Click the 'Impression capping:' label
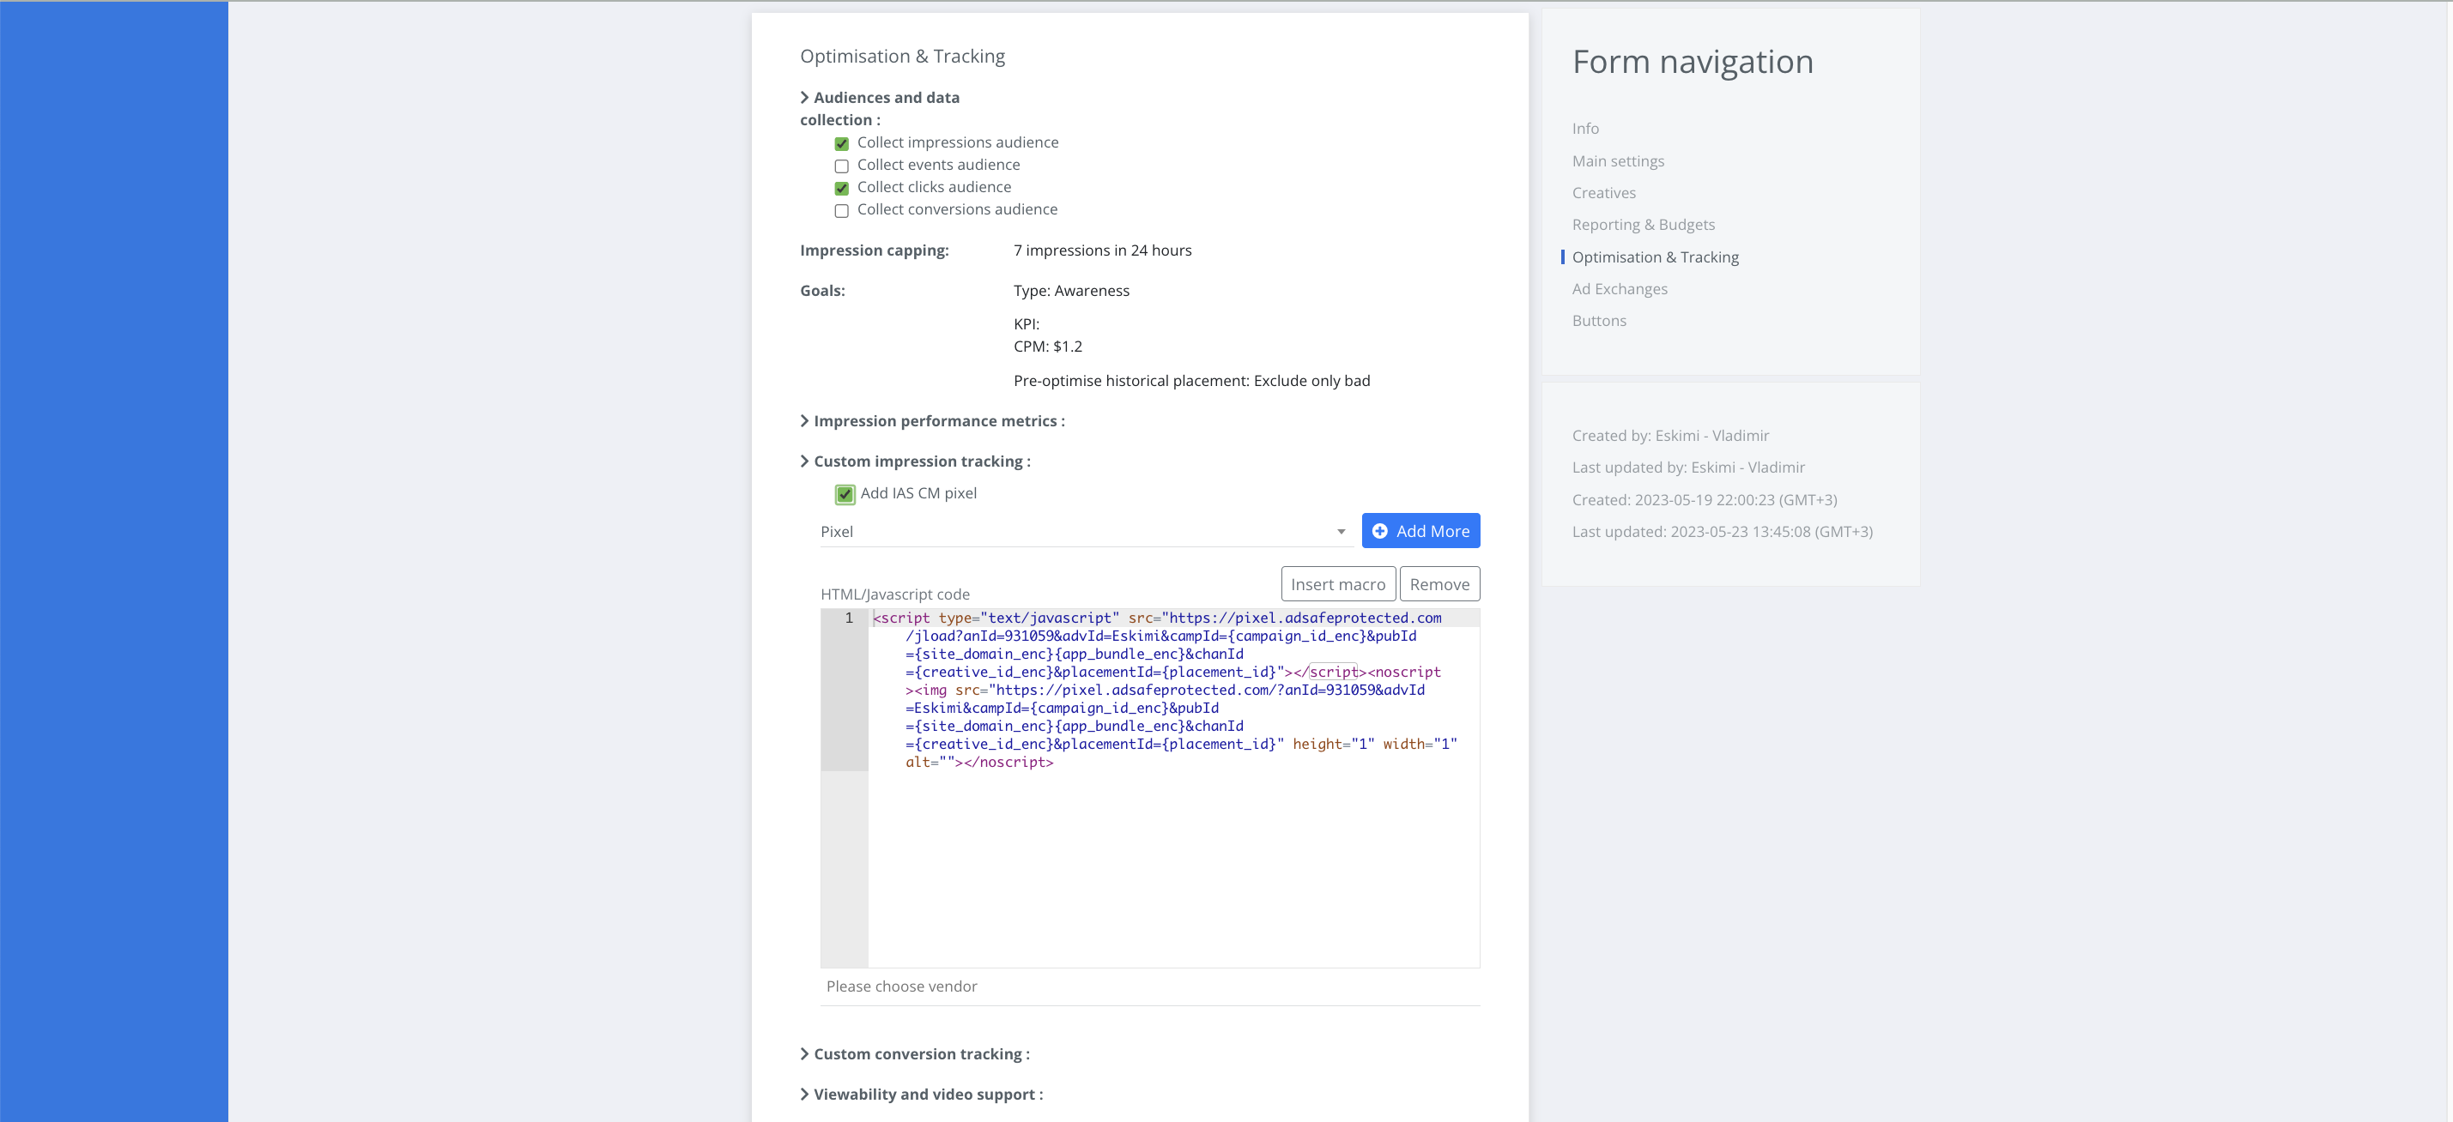 tap(874, 250)
